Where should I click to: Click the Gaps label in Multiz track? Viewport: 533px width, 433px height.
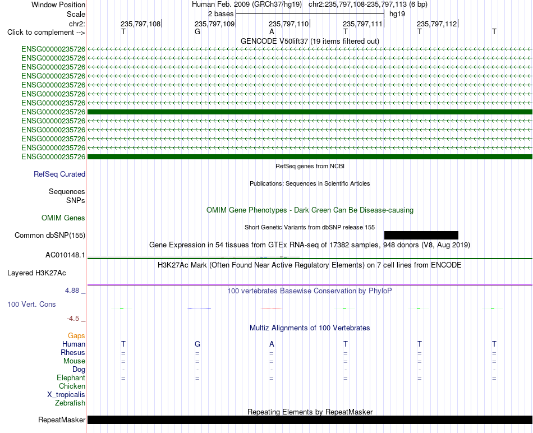point(76,336)
